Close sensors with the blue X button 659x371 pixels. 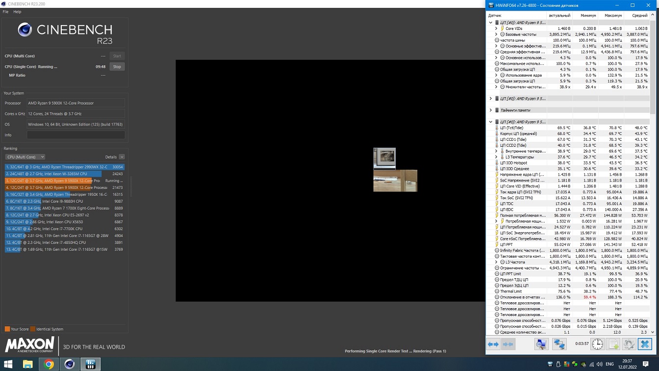[x=645, y=344]
